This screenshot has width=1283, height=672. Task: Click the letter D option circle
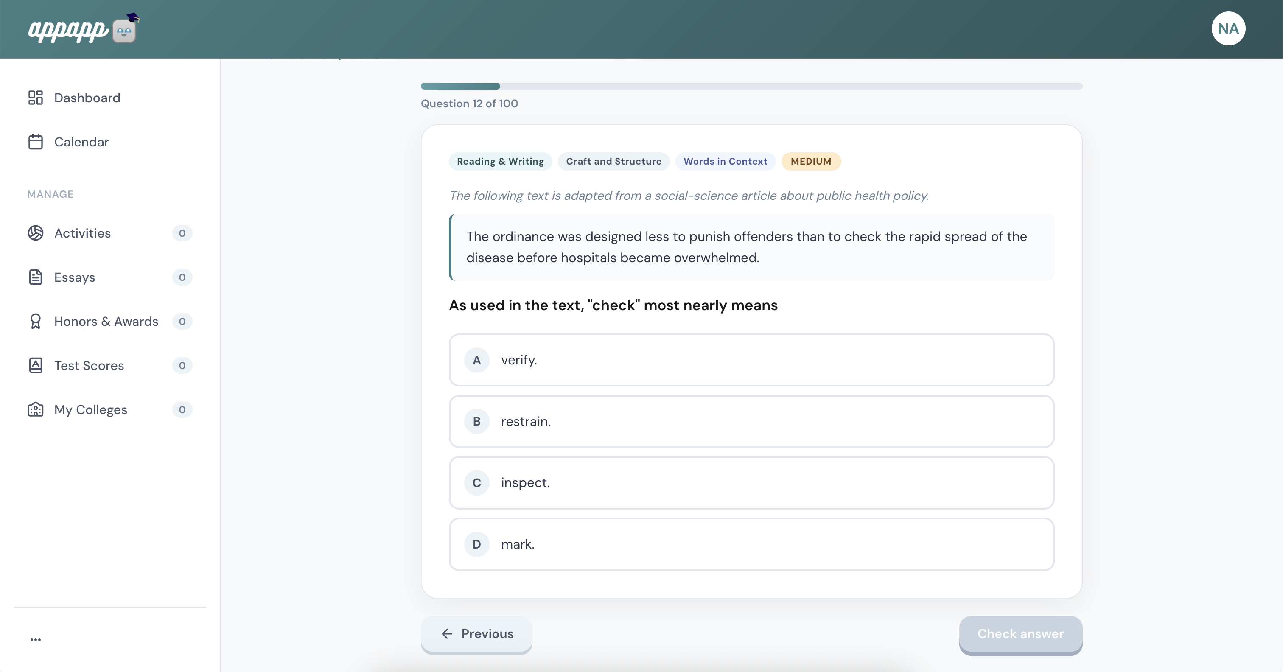[476, 544]
